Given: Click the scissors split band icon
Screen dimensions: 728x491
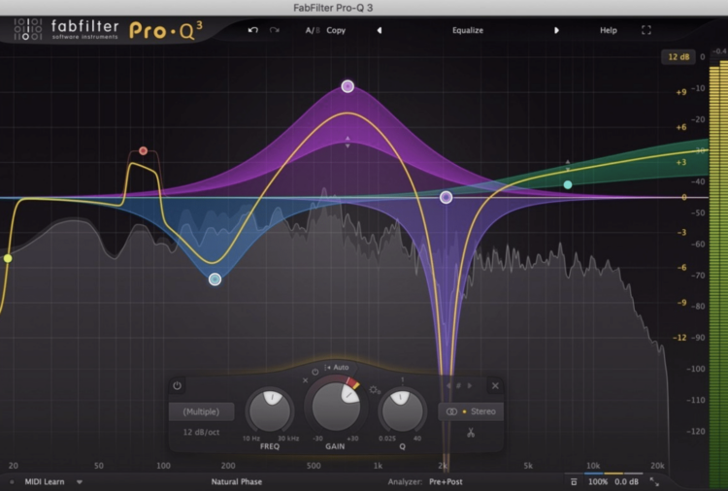Looking at the screenshot, I should click(471, 433).
